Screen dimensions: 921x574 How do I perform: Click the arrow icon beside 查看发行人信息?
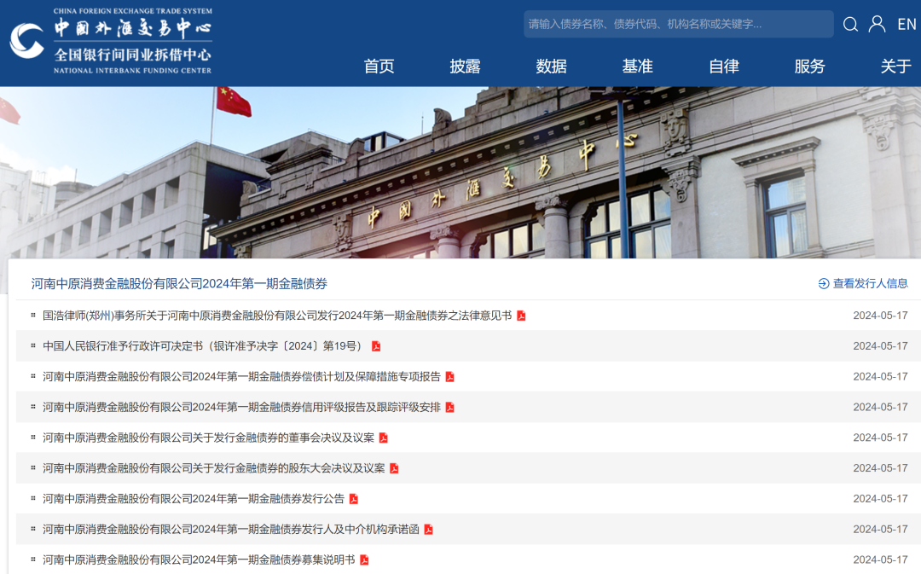(x=824, y=284)
